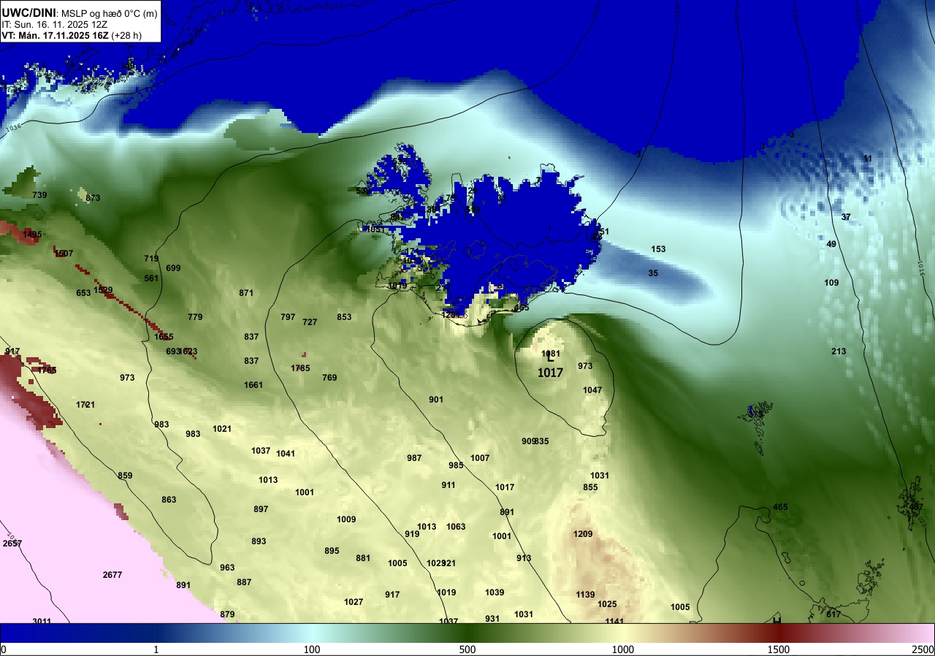Click the colorbar label 1000
This screenshot has width=935, height=656.
point(622,649)
